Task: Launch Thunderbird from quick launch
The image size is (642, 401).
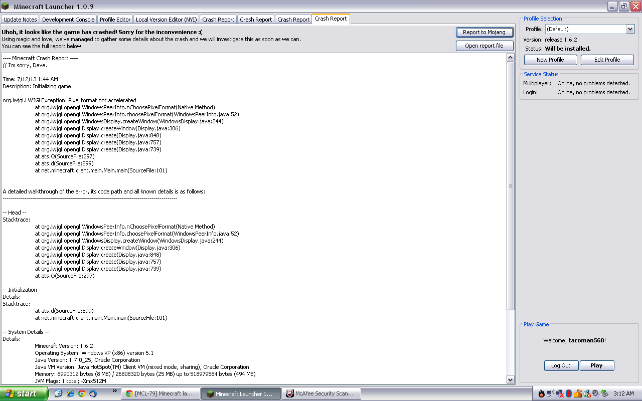Action: (x=93, y=393)
